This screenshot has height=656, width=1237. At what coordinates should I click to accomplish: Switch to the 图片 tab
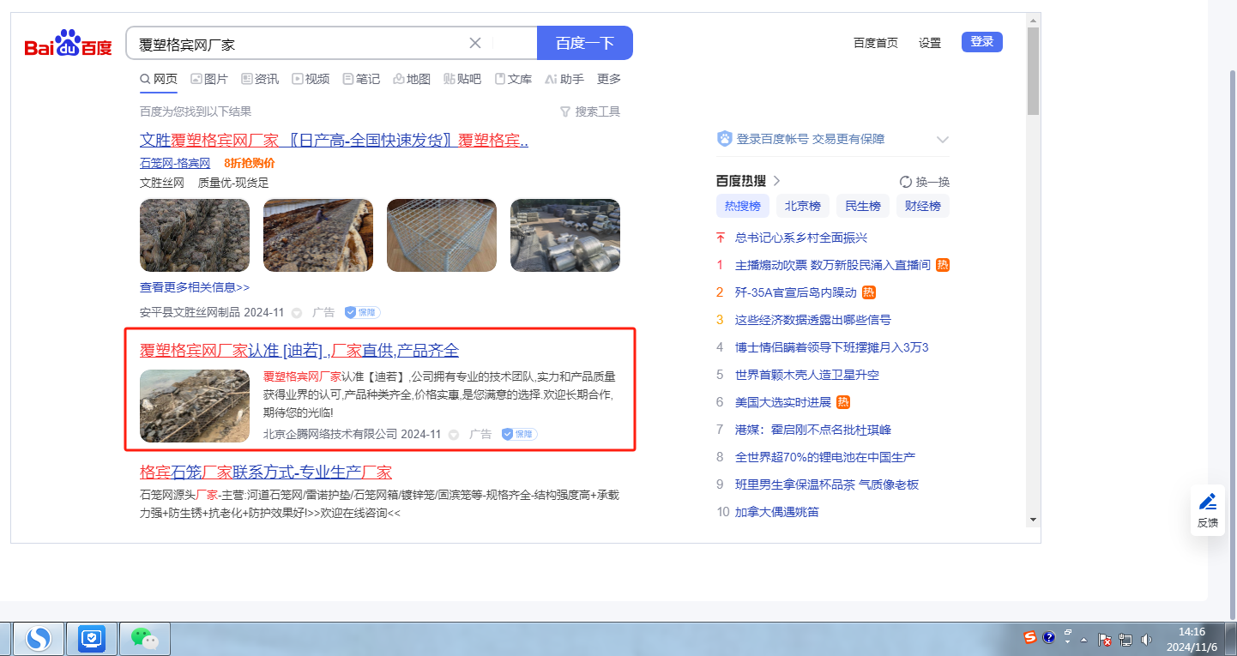tap(209, 79)
